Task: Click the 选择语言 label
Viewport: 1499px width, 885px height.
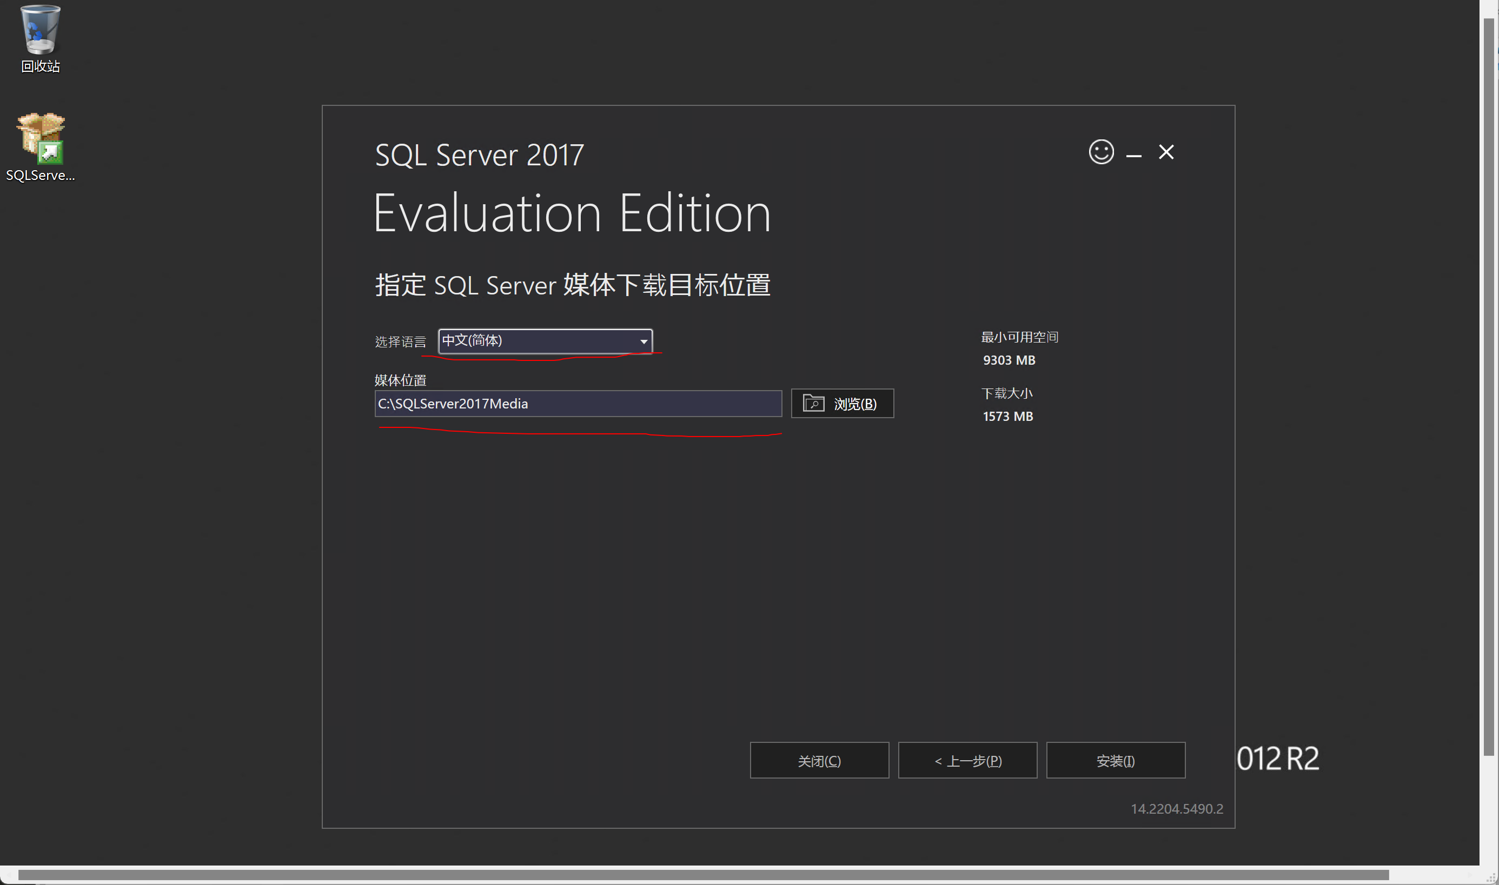Action: [x=400, y=341]
